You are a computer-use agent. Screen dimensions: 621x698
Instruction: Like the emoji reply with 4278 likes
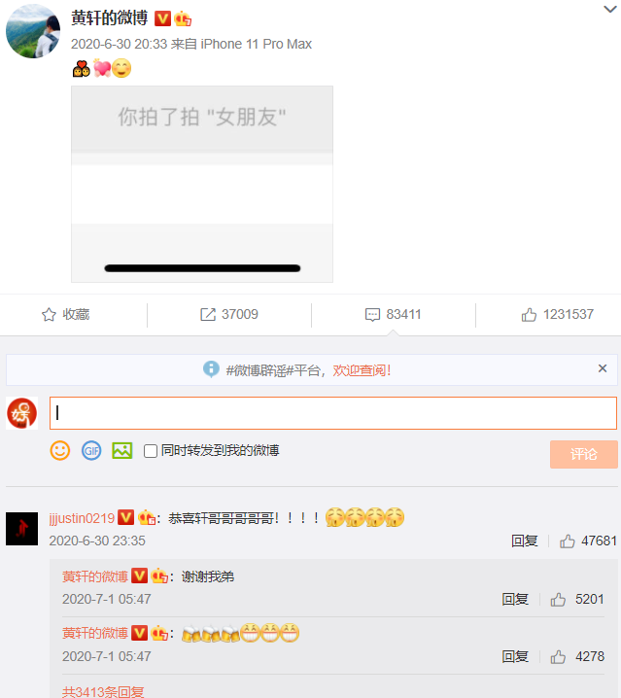[577, 656]
